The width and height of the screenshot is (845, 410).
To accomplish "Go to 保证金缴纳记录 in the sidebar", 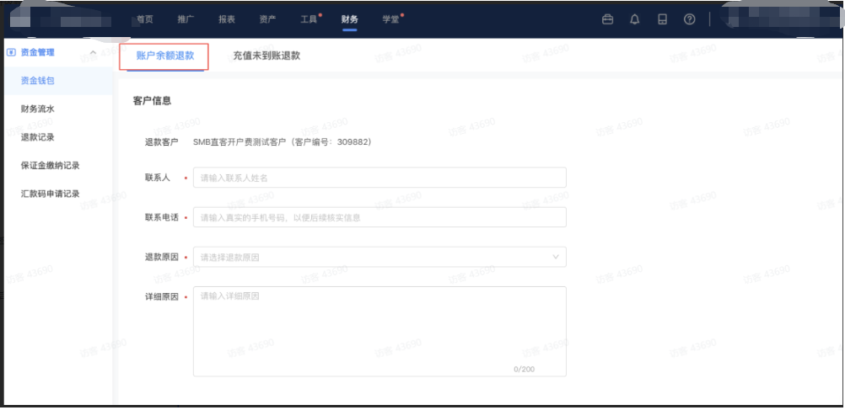I will click(x=50, y=166).
